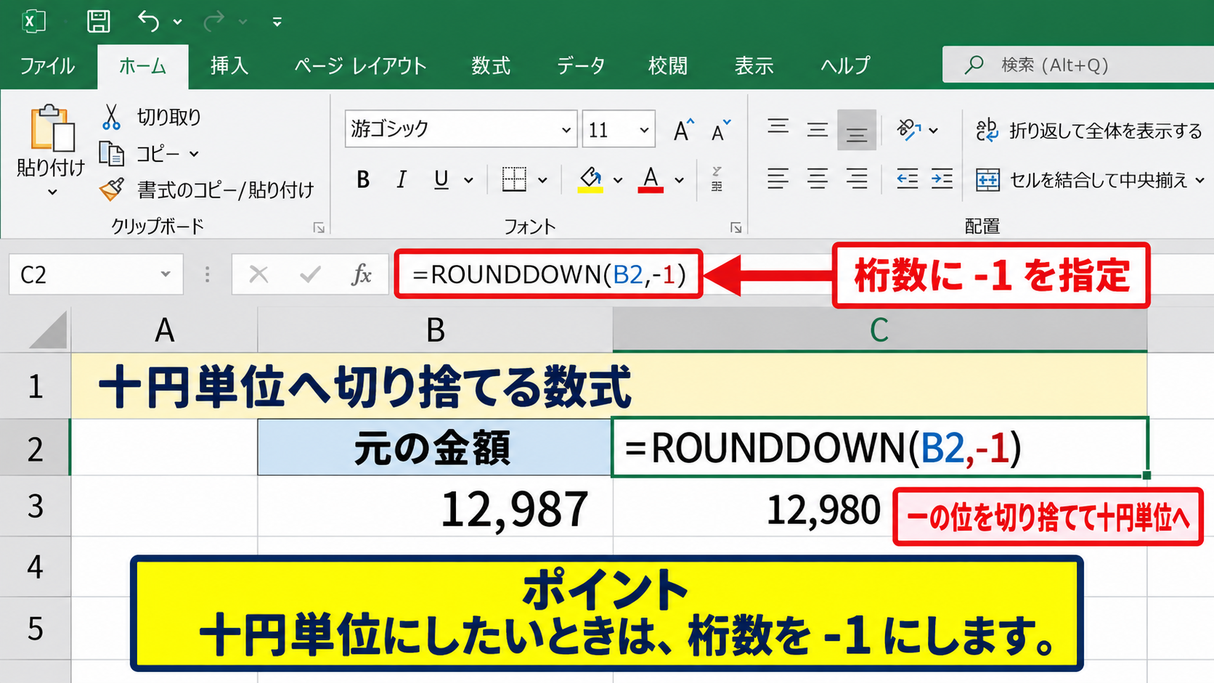Open the クリップボード dialog launcher
This screenshot has width=1214, height=683.
click(x=319, y=228)
